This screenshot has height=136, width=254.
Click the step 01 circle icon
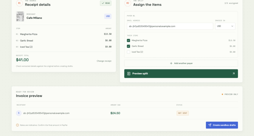pos(19,3)
